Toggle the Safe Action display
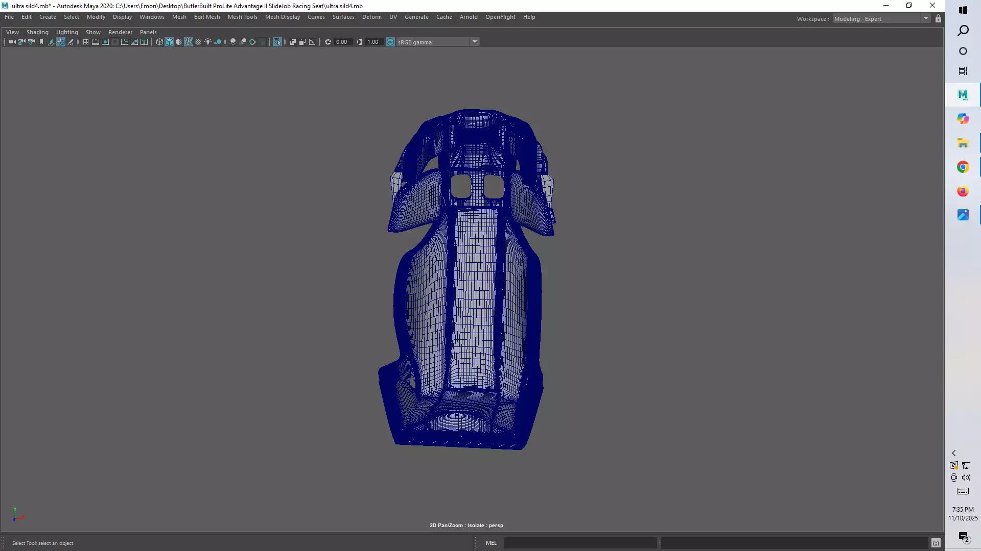981x551 pixels. click(x=134, y=42)
